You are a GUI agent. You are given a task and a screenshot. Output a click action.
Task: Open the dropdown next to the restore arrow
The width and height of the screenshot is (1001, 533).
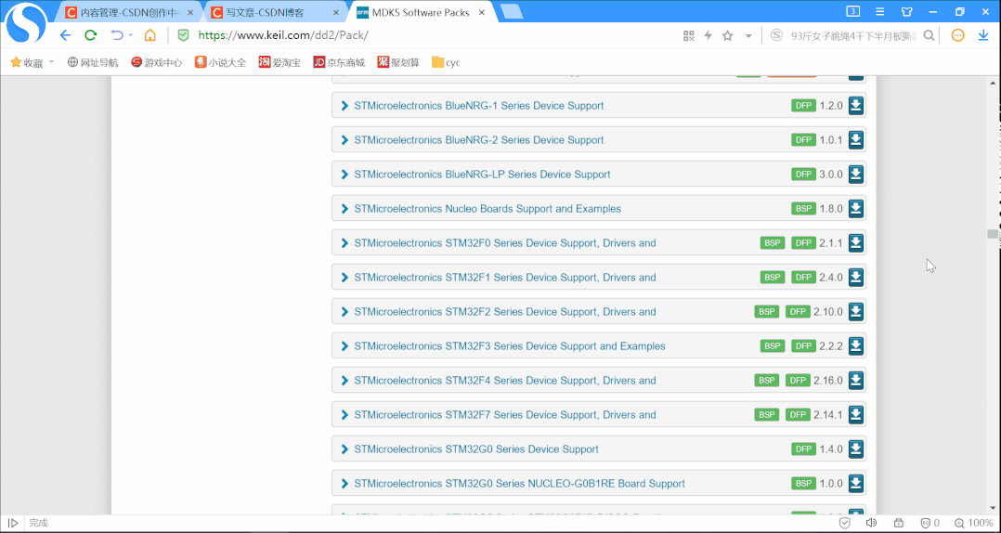coord(131,35)
